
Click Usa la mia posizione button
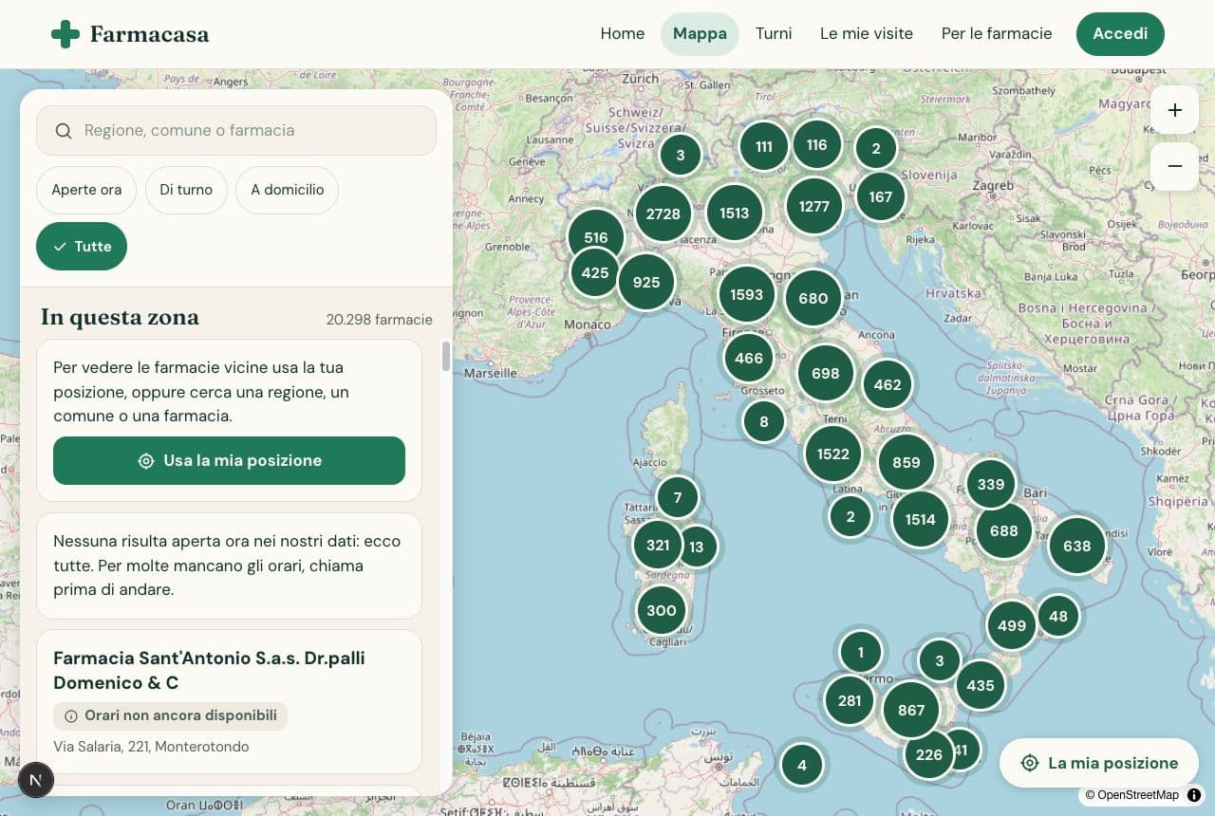(x=229, y=460)
